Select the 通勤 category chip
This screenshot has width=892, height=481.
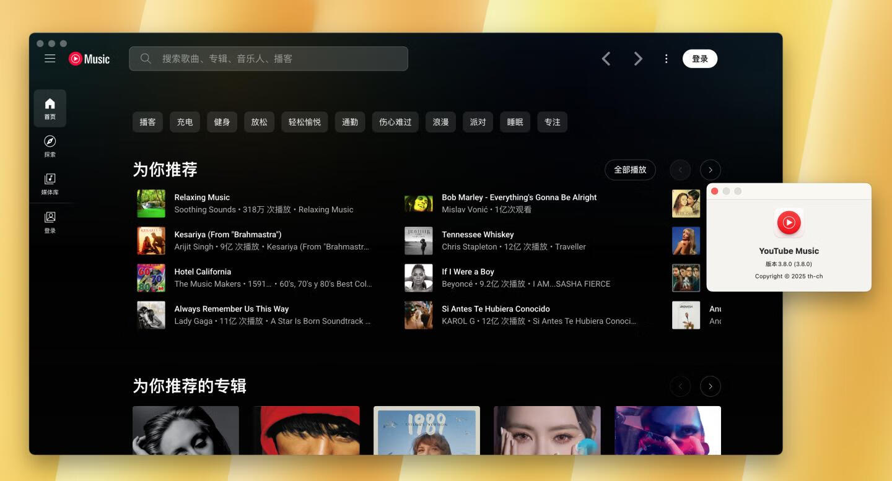pos(350,122)
